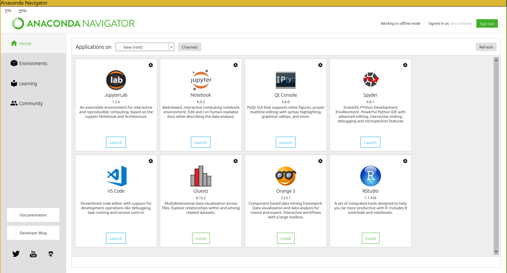Viewport: 507px width, 273px height.
Task: Click the Glueviz bar chart logo
Action: point(201,176)
